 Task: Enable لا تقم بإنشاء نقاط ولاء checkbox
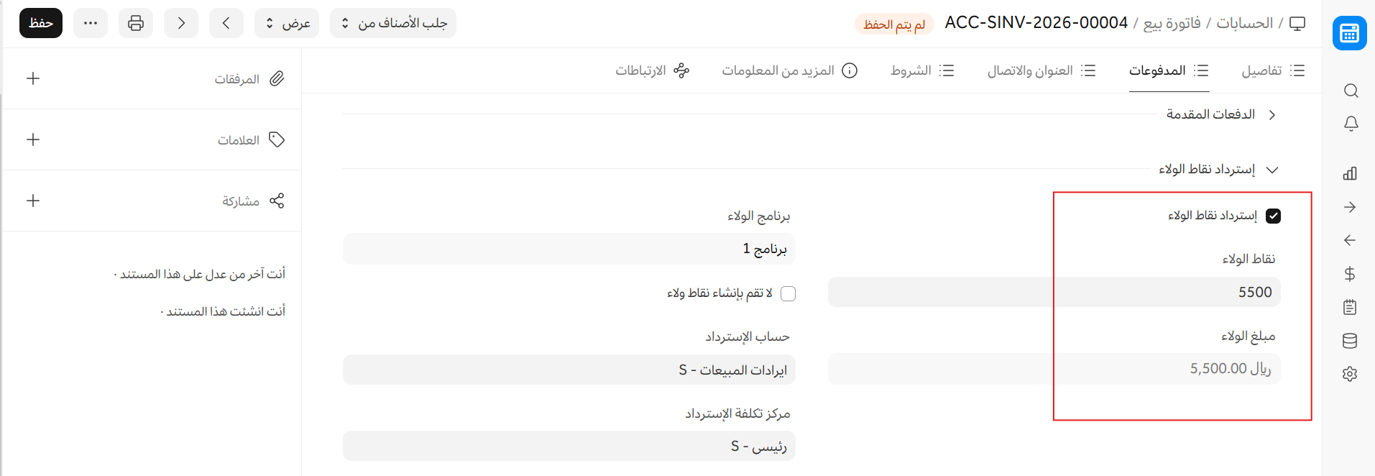(788, 293)
